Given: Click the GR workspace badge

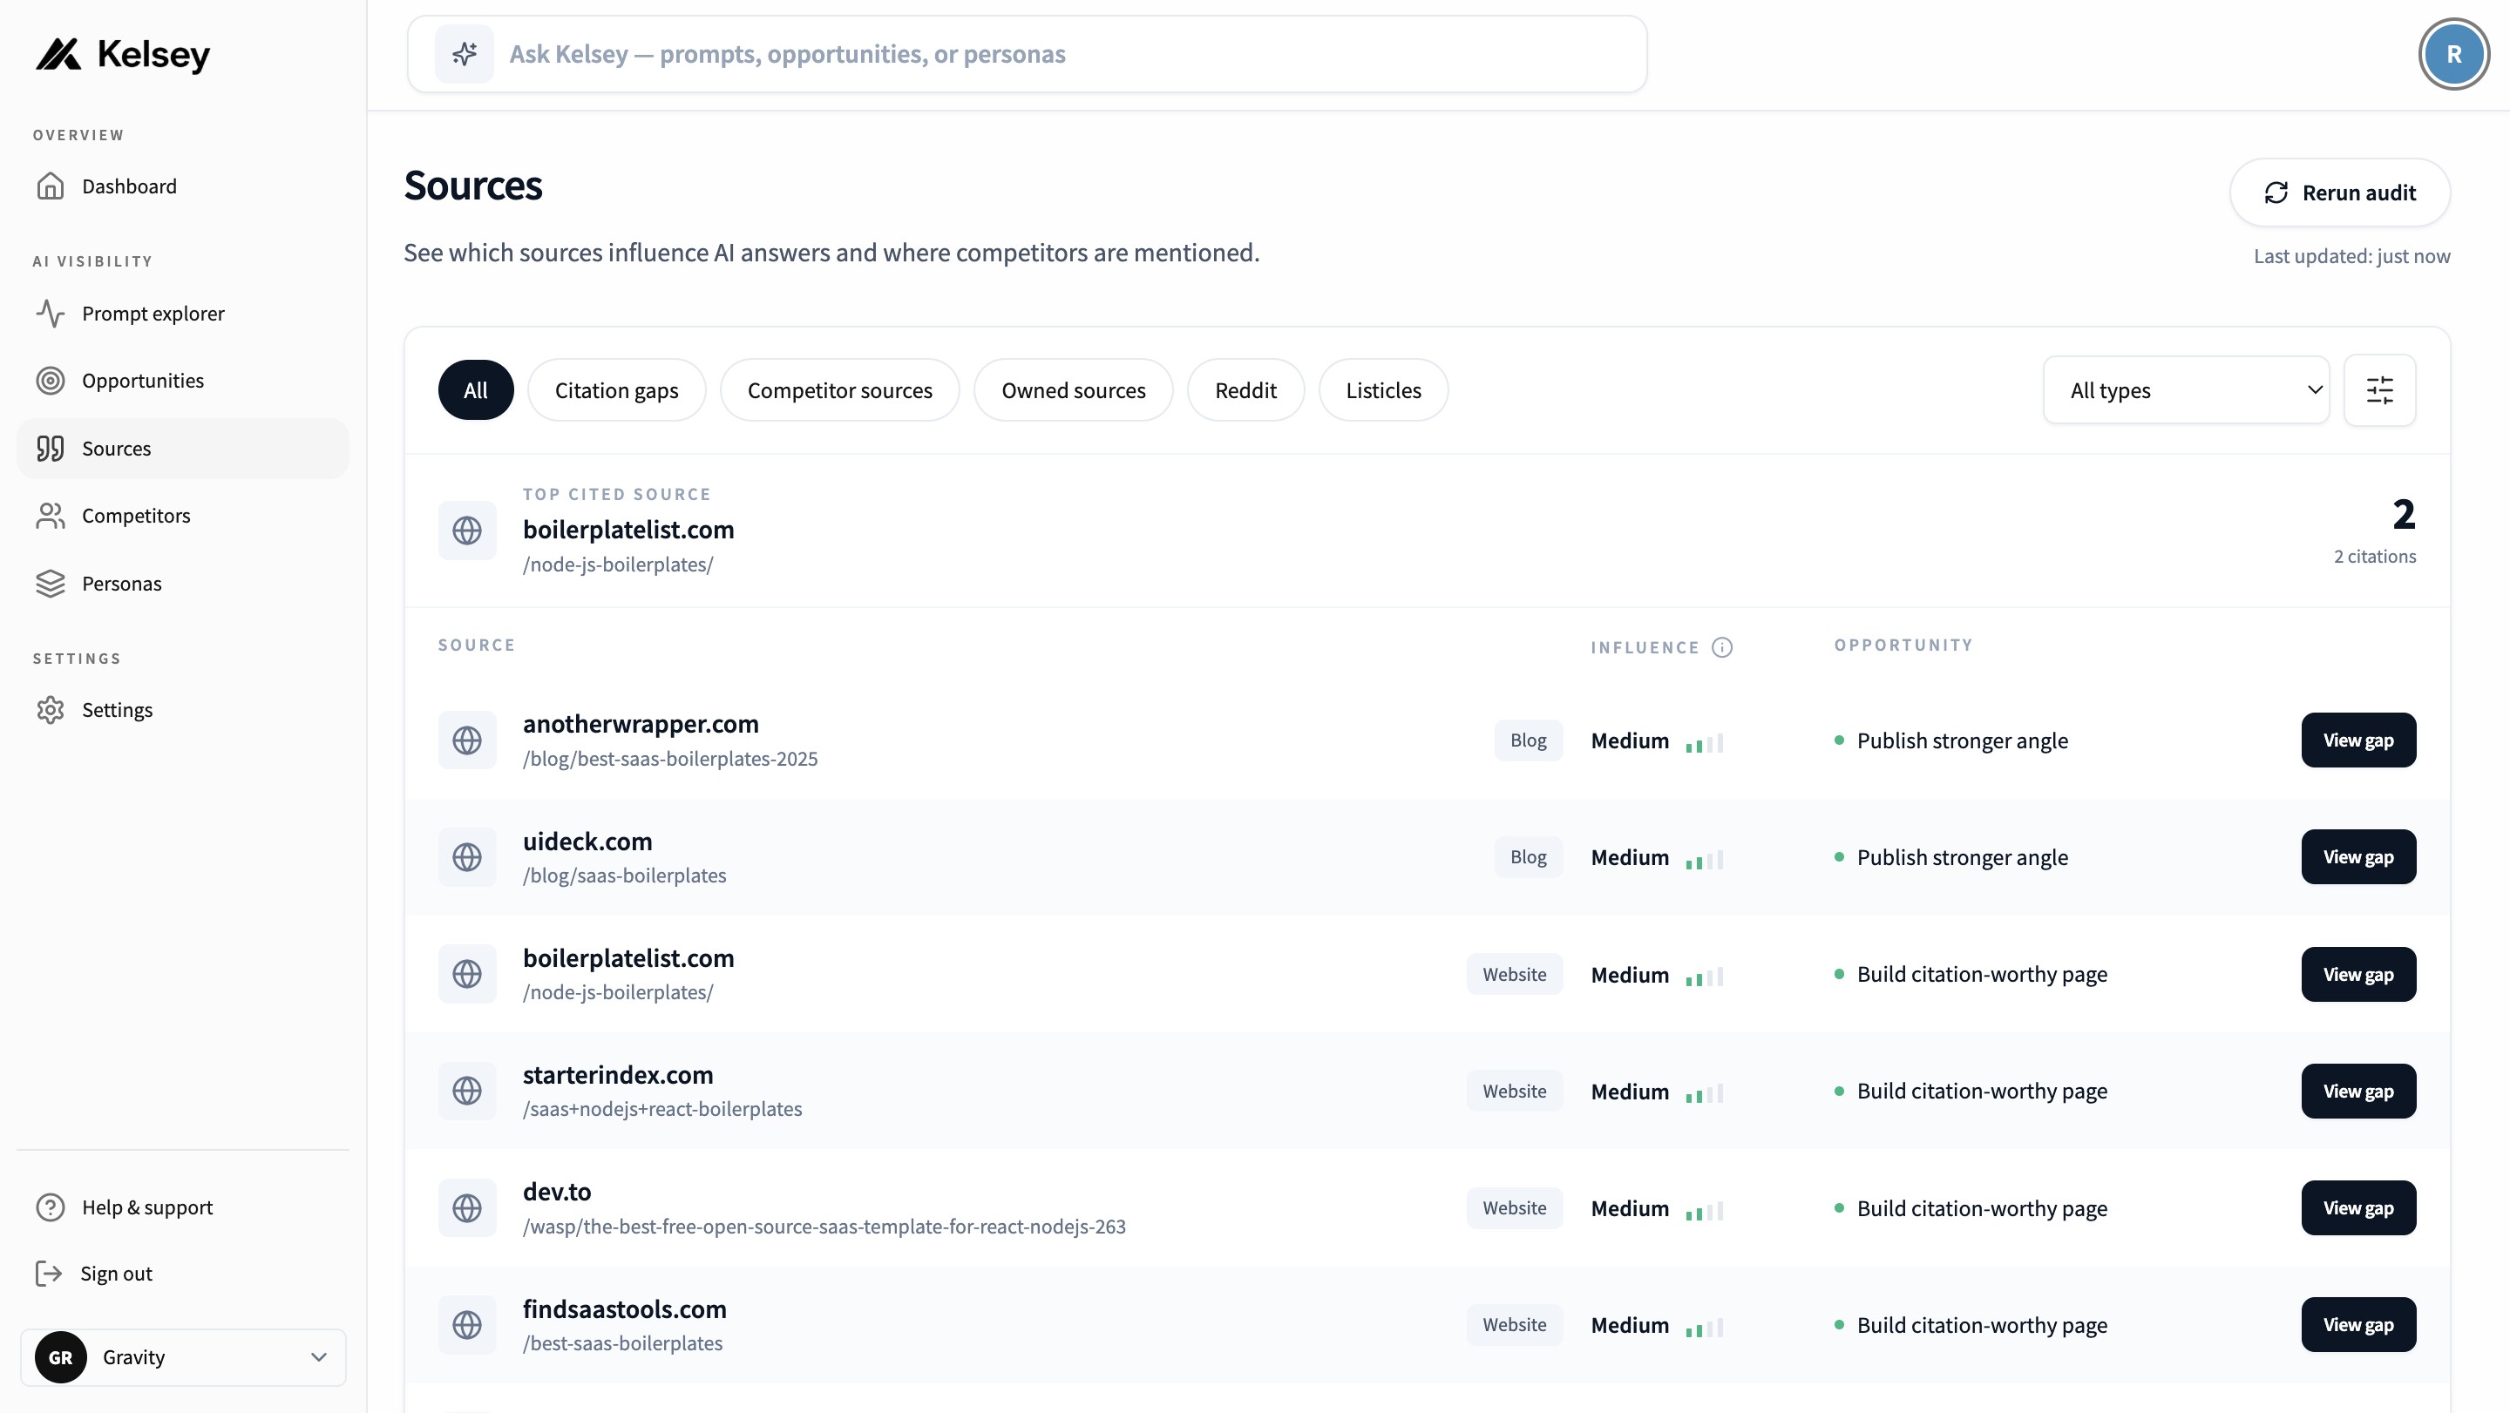Looking at the screenshot, I should [x=60, y=1357].
